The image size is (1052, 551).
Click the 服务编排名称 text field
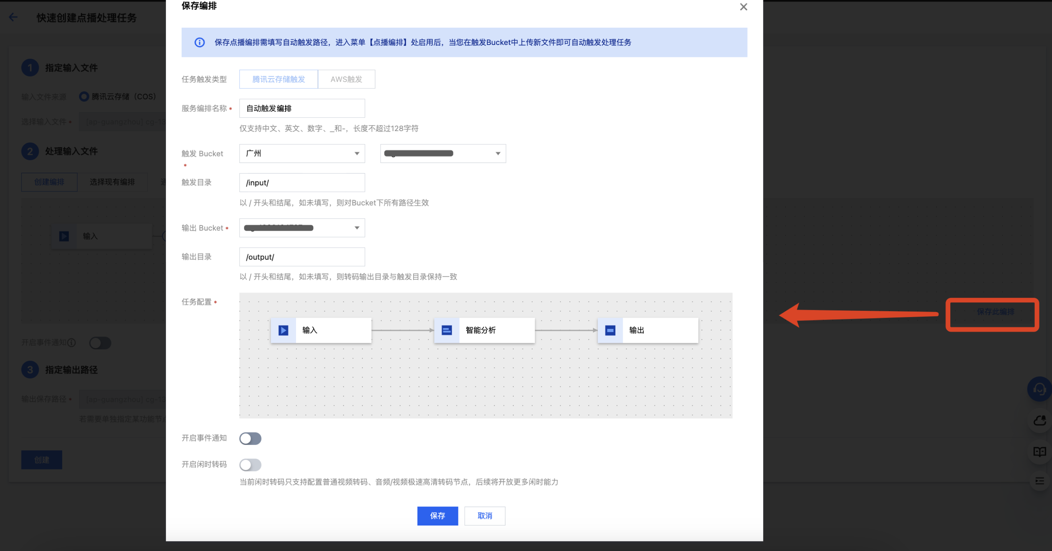click(x=302, y=108)
